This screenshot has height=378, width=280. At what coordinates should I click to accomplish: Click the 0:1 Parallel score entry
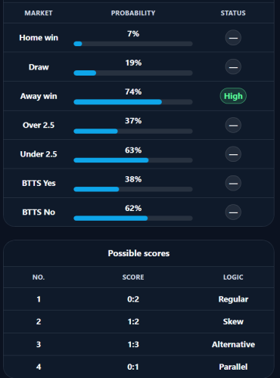tap(138, 367)
